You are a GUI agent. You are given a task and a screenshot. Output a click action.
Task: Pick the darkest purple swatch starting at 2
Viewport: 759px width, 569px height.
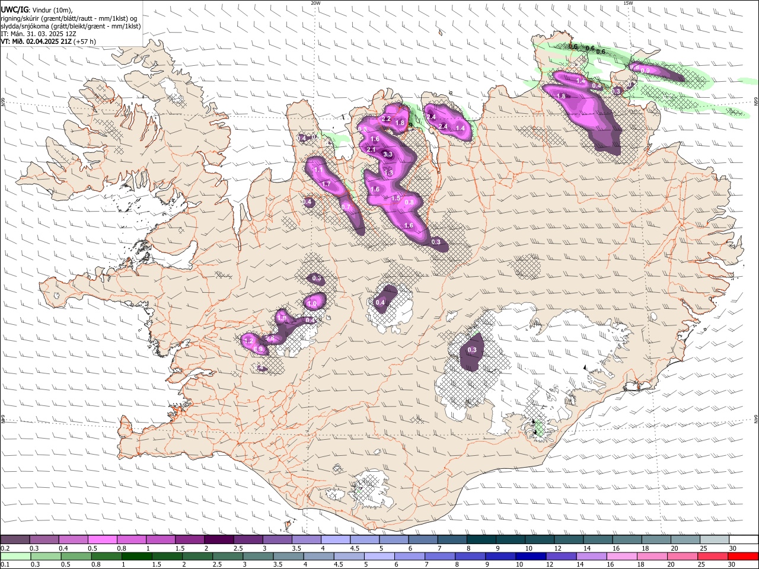(219, 539)
